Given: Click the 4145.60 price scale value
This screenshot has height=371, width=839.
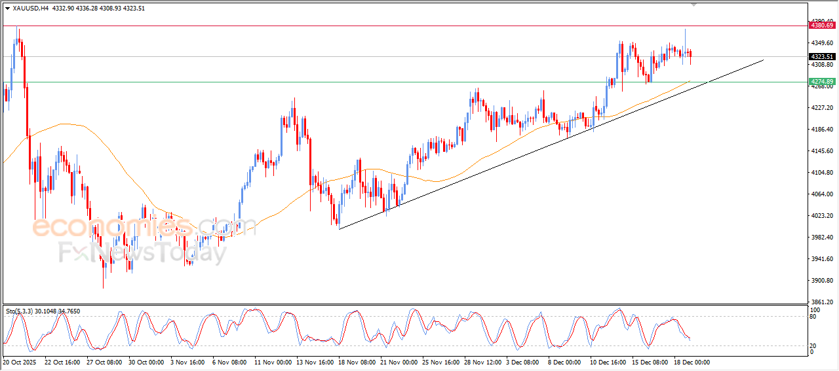Looking at the screenshot, I should (821, 151).
